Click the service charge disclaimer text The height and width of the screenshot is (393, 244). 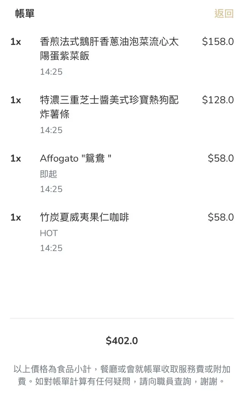coord(122,375)
